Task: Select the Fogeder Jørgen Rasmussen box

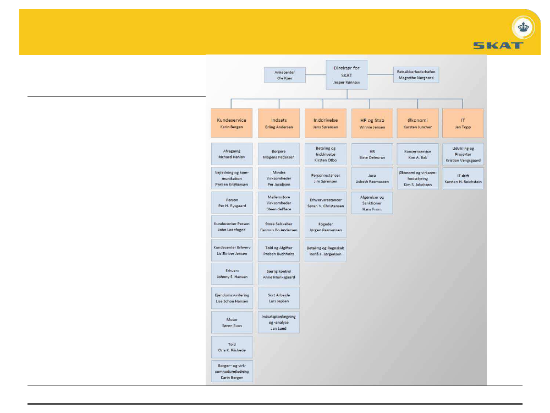Action: click(326, 226)
